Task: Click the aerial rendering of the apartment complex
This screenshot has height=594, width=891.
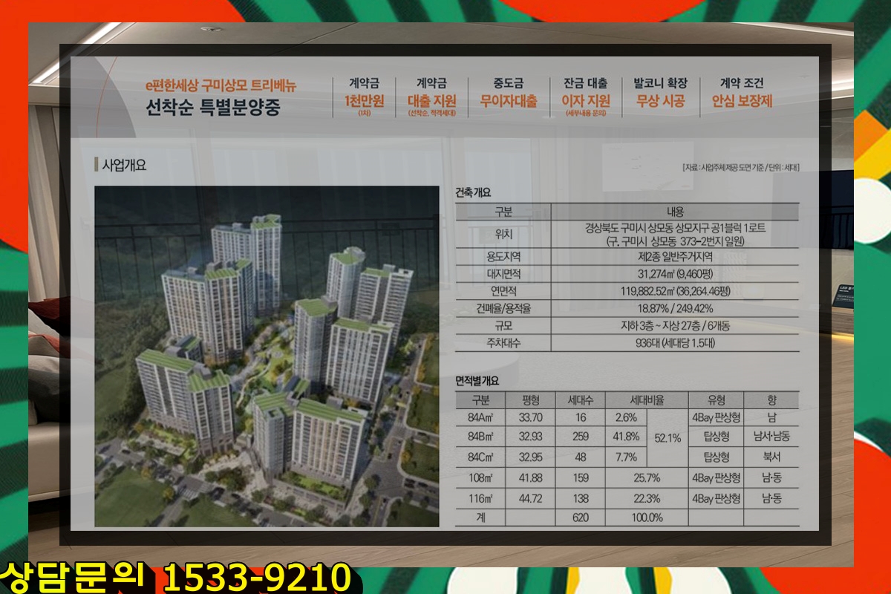Action: point(267,356)
